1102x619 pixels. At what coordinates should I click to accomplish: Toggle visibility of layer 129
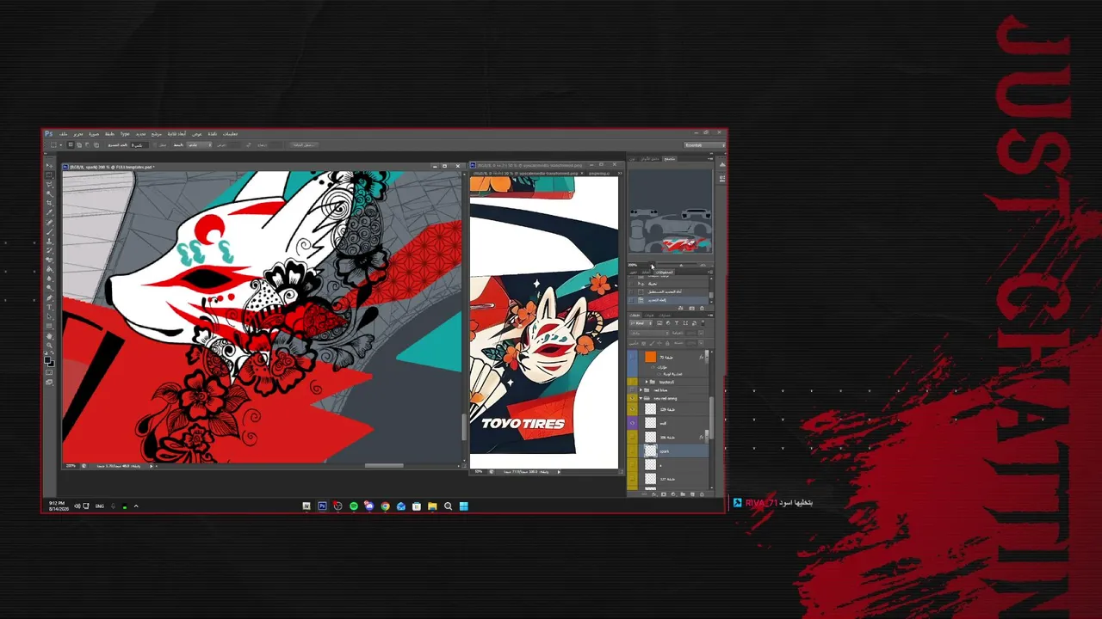[633, 409]
